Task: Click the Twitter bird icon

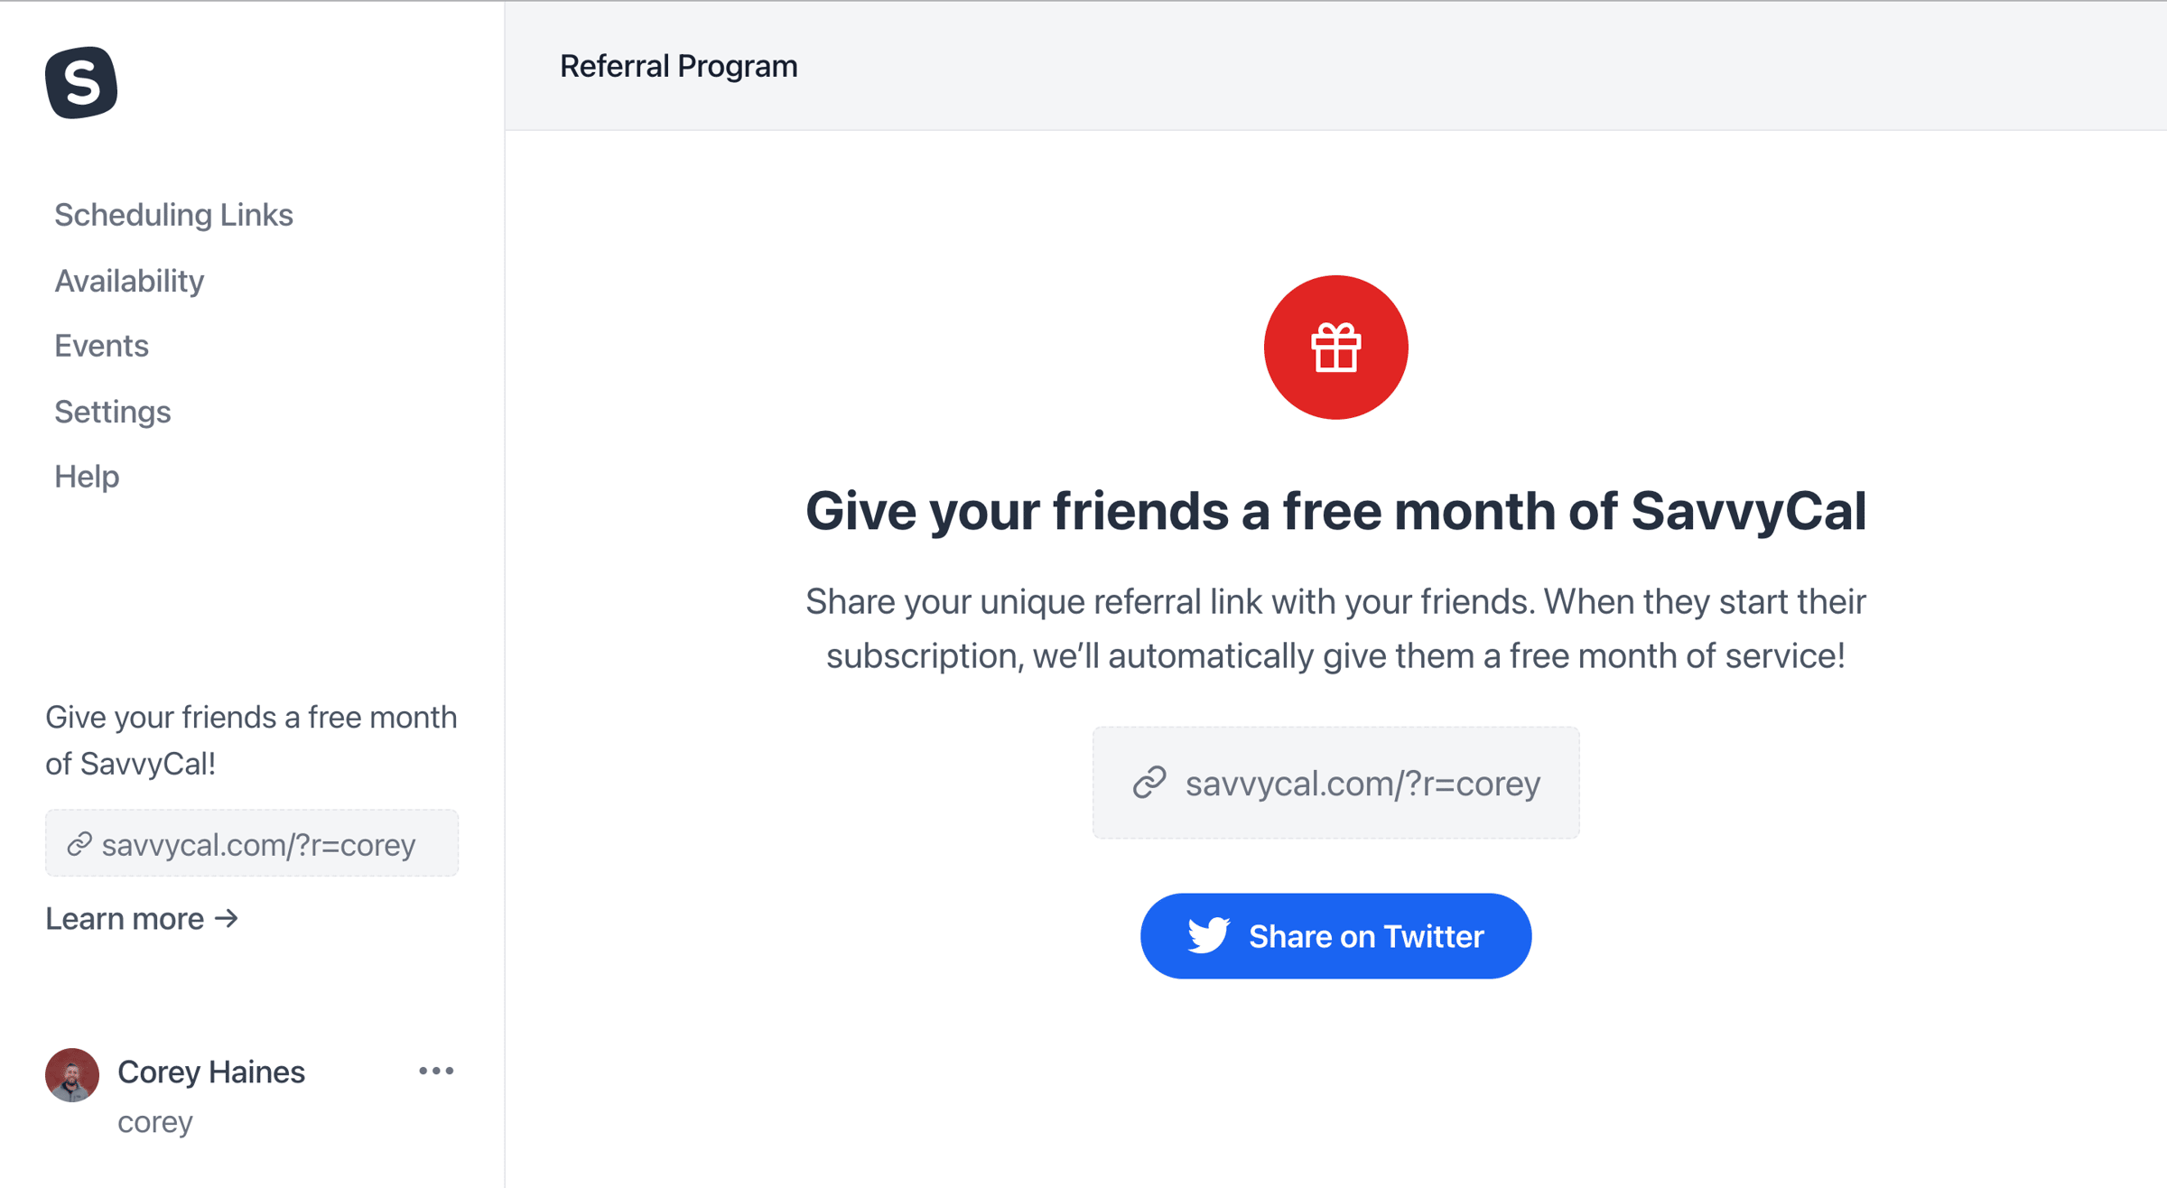Action: pyautogui.click(x=1208, y=935)
